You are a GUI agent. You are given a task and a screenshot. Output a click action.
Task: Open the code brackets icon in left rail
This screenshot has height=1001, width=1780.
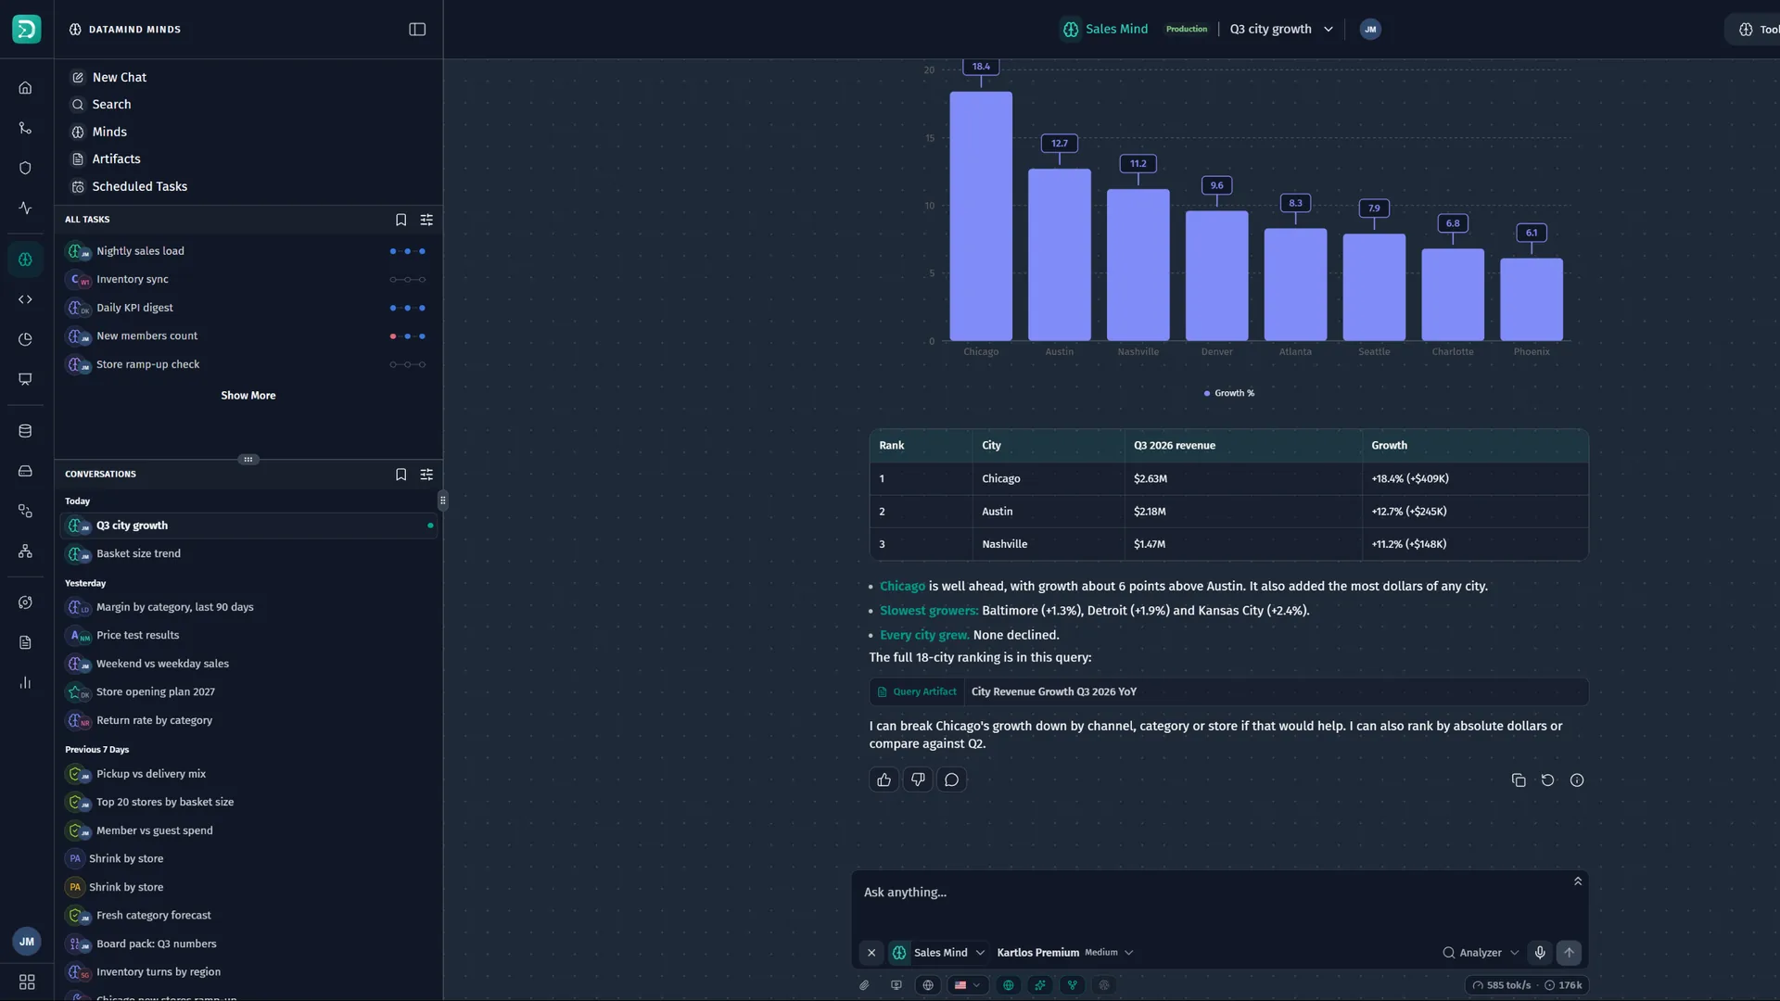25,300
